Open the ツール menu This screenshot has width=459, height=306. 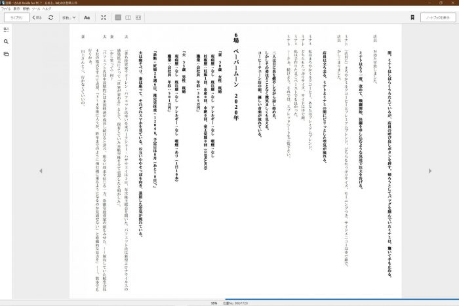[36, 9]
